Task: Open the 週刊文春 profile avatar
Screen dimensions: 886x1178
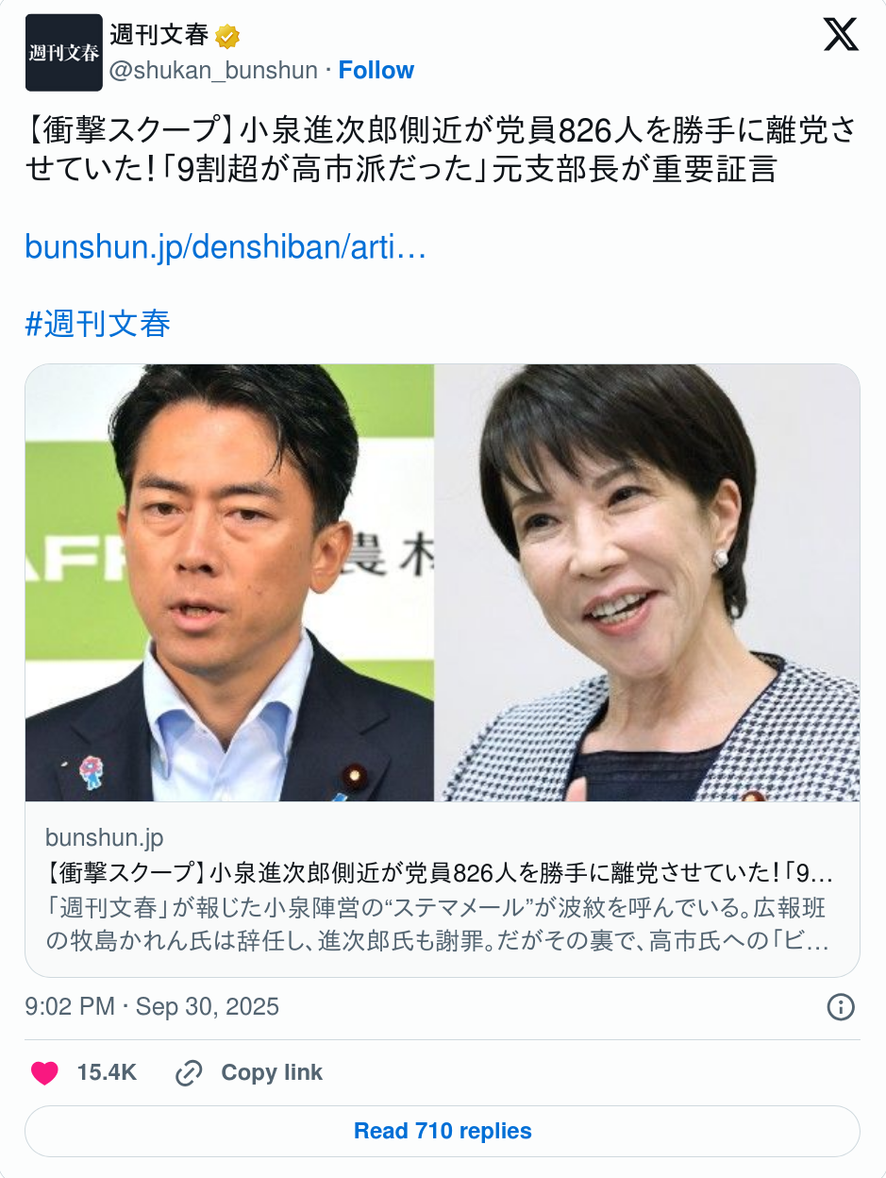Action: coord(64,53)
